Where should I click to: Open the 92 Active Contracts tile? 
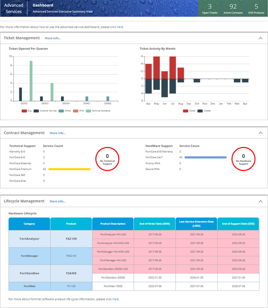point(233,8)
